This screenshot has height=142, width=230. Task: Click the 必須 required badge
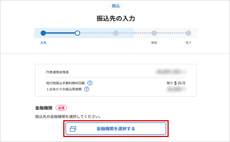click(61, 108)
